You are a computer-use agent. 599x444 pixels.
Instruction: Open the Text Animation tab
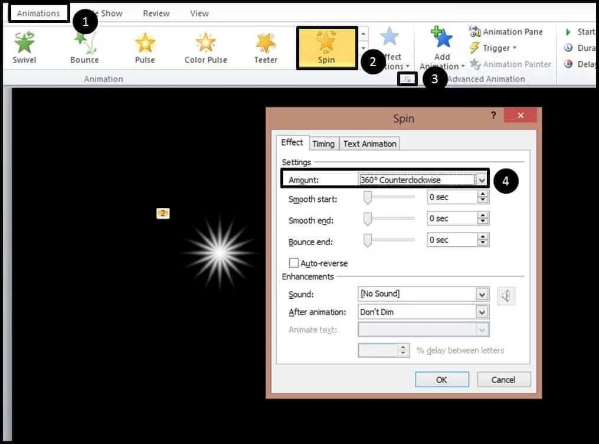point(370,143)
